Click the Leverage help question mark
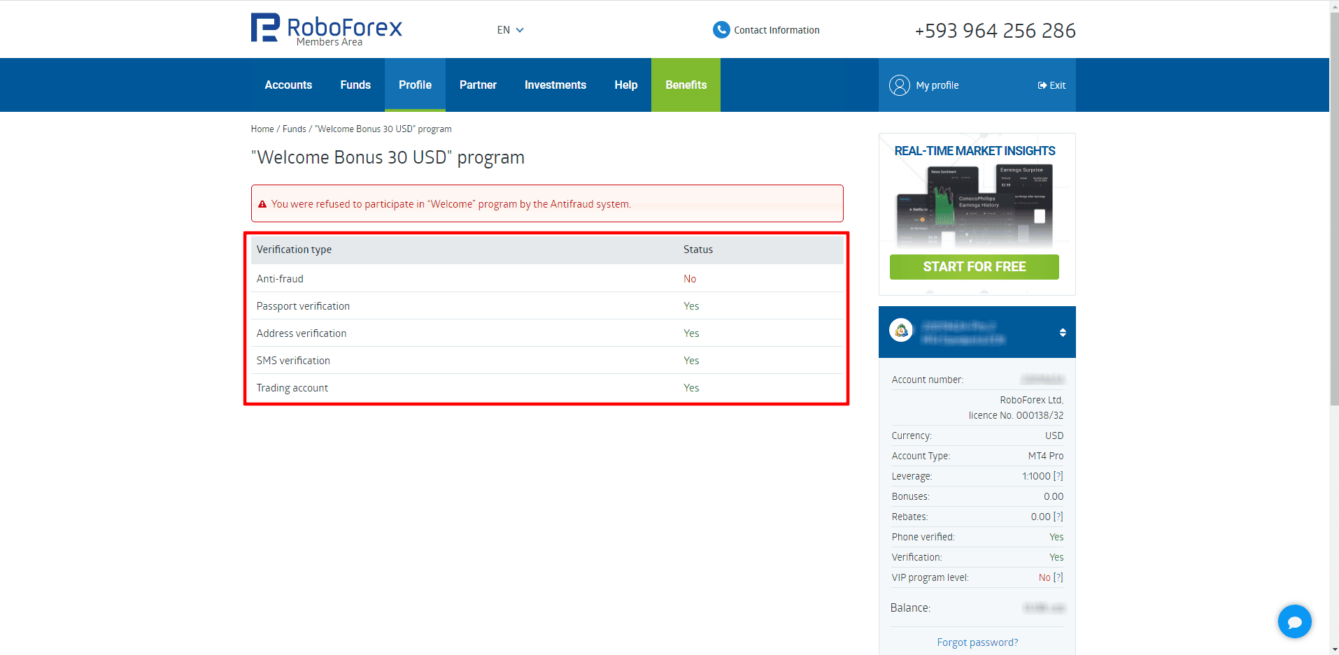The height and width of the screenshot is (655, 1339). [x=1058, y=476]
